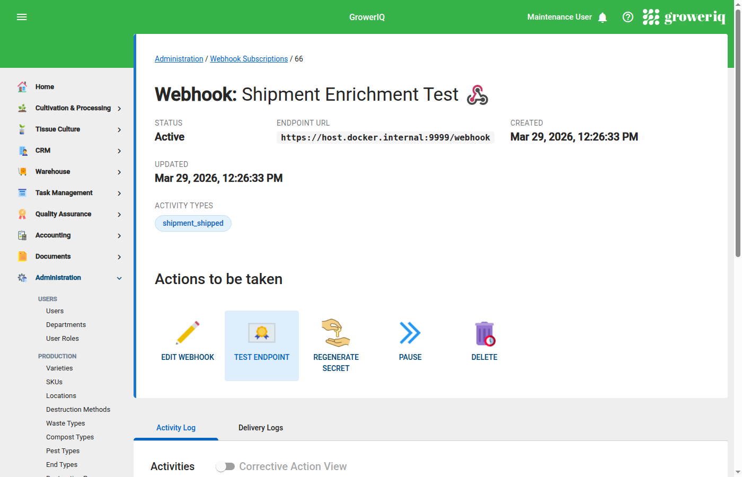The height and width of the screenshot is (477, 742).
Task: Select the Activity Log tab
Action: pyautogui.click(x=175, y=428)
